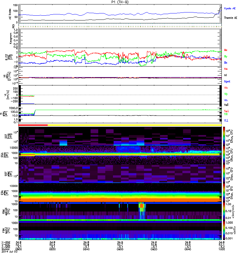Click the <|mV/m|> color bar unit label
240x256 pixels.
tap(234, 212)
